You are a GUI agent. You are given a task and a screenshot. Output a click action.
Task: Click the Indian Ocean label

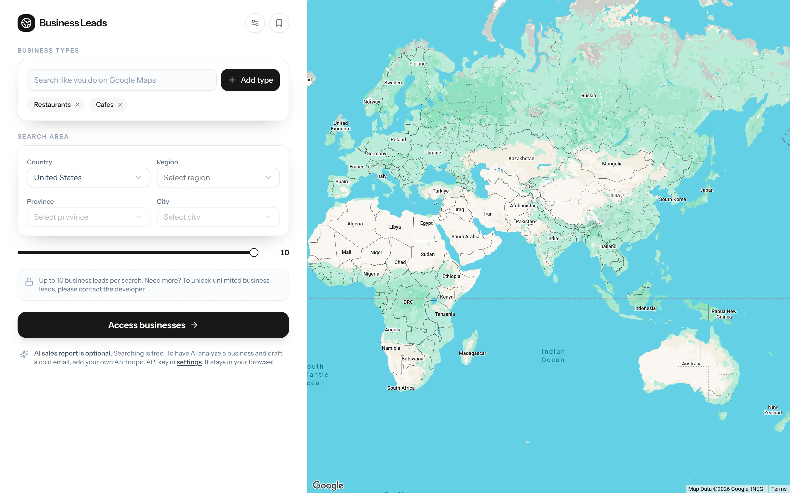[x=553, y=356]
